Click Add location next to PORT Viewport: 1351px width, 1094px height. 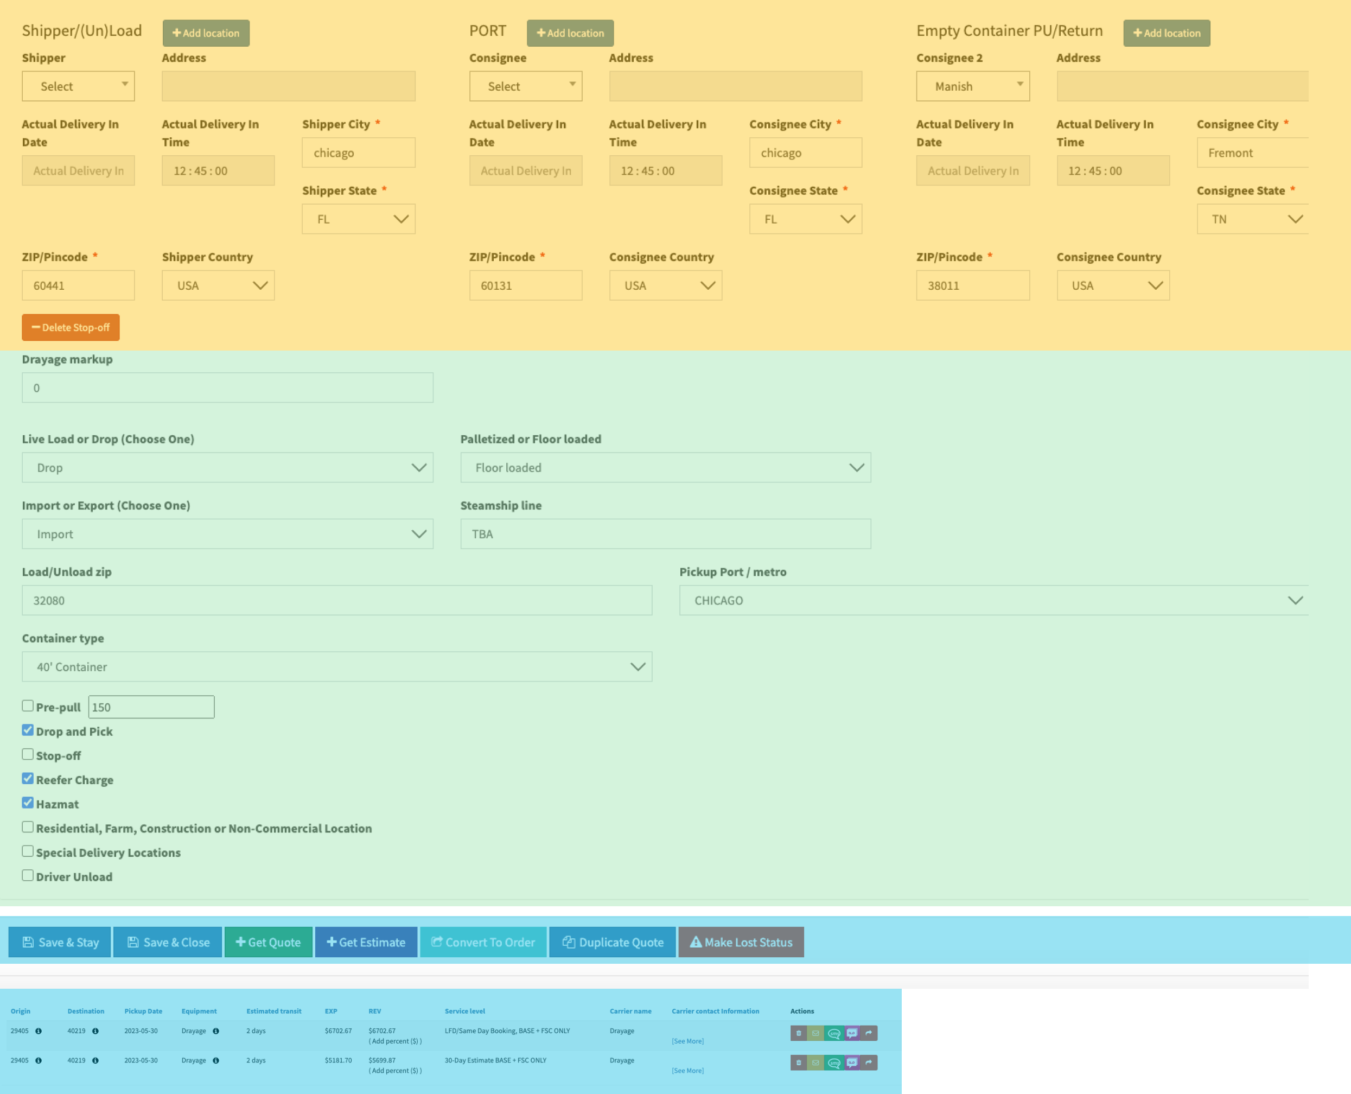[x=570, y=33]
